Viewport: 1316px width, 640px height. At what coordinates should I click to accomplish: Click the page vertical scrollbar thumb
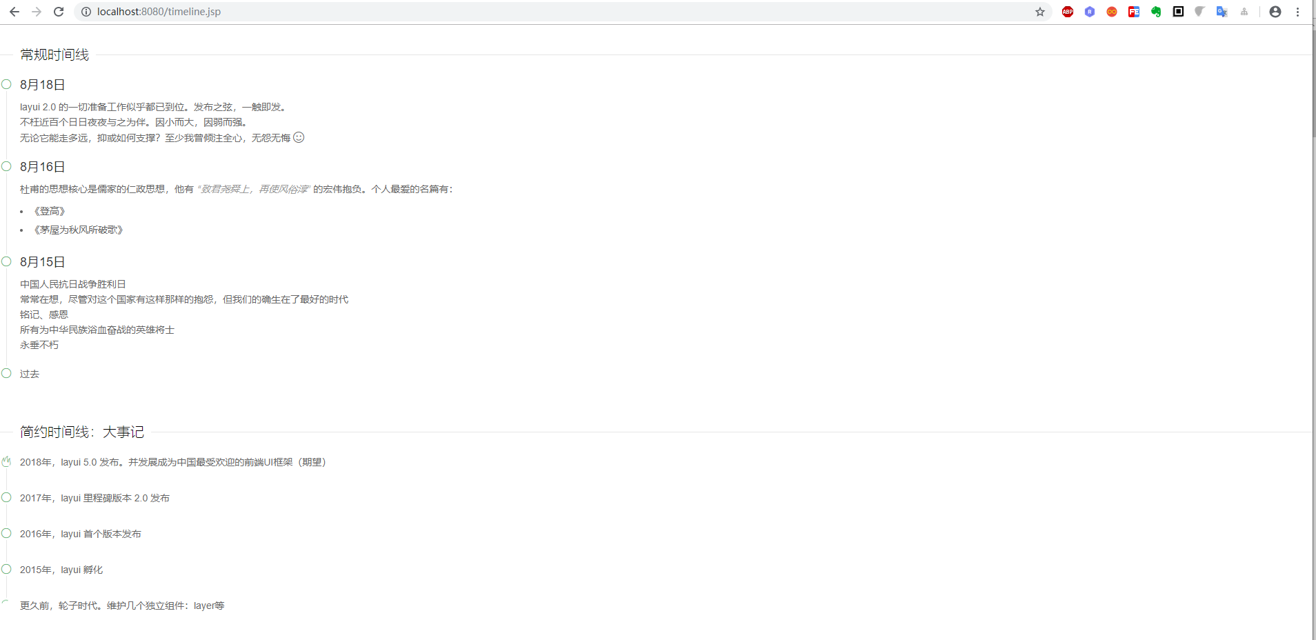click(1313, 83)
